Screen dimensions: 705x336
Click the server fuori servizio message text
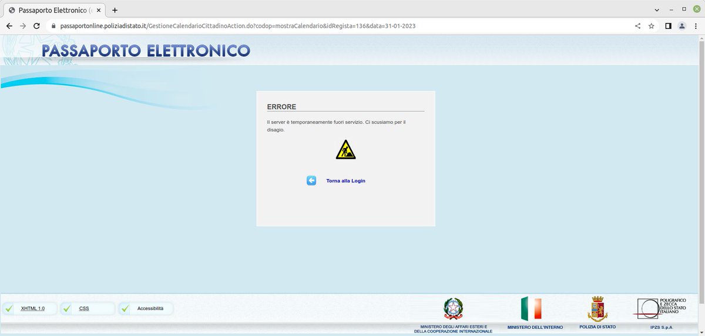(336, 126)
